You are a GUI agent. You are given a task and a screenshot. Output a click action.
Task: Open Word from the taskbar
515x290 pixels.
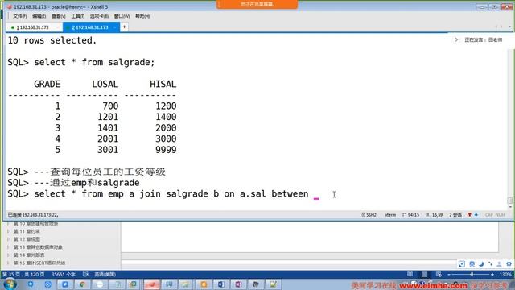pos(221,284)
